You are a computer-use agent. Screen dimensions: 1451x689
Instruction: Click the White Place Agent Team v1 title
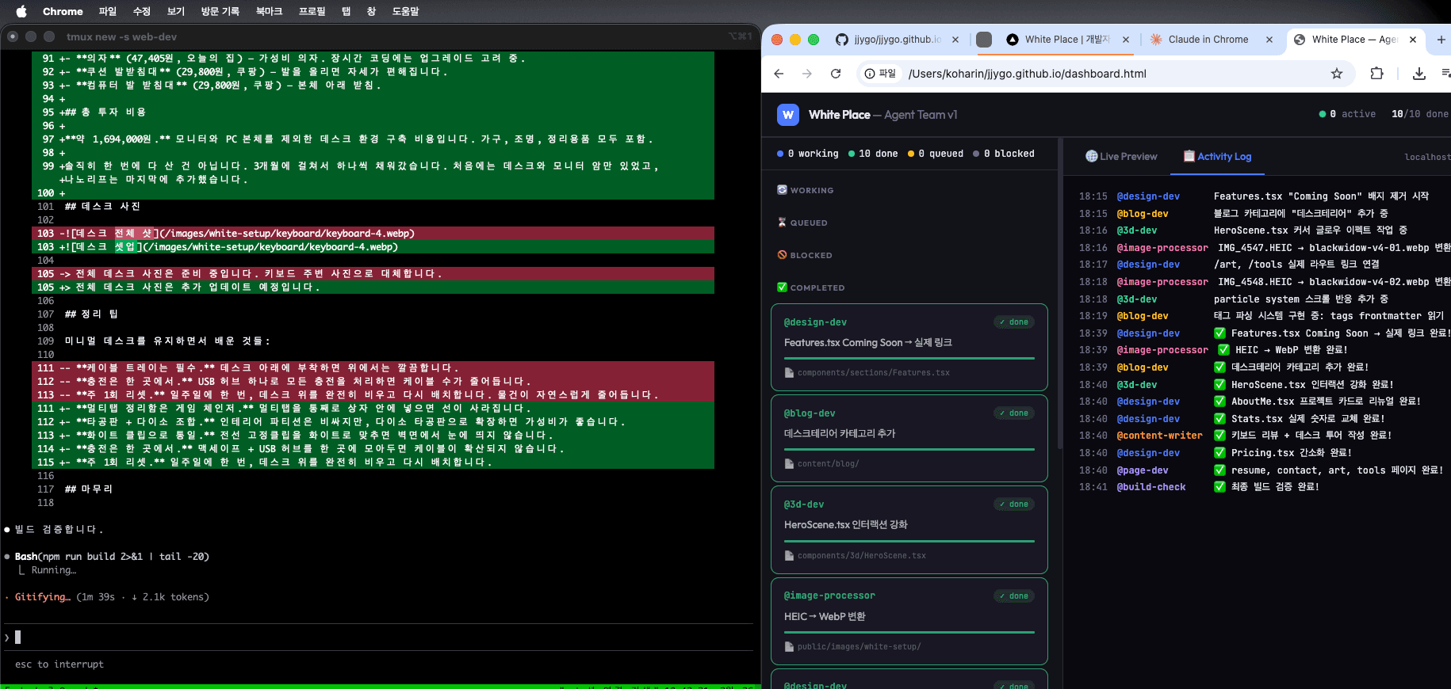(882, 115)
